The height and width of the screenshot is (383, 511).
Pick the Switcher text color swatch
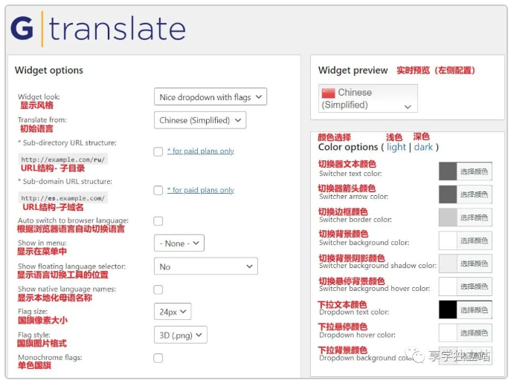(x=448, y=171)
